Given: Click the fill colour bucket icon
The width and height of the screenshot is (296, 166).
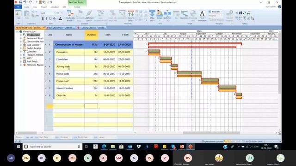Looking at the screenshot, I should 55,18.
